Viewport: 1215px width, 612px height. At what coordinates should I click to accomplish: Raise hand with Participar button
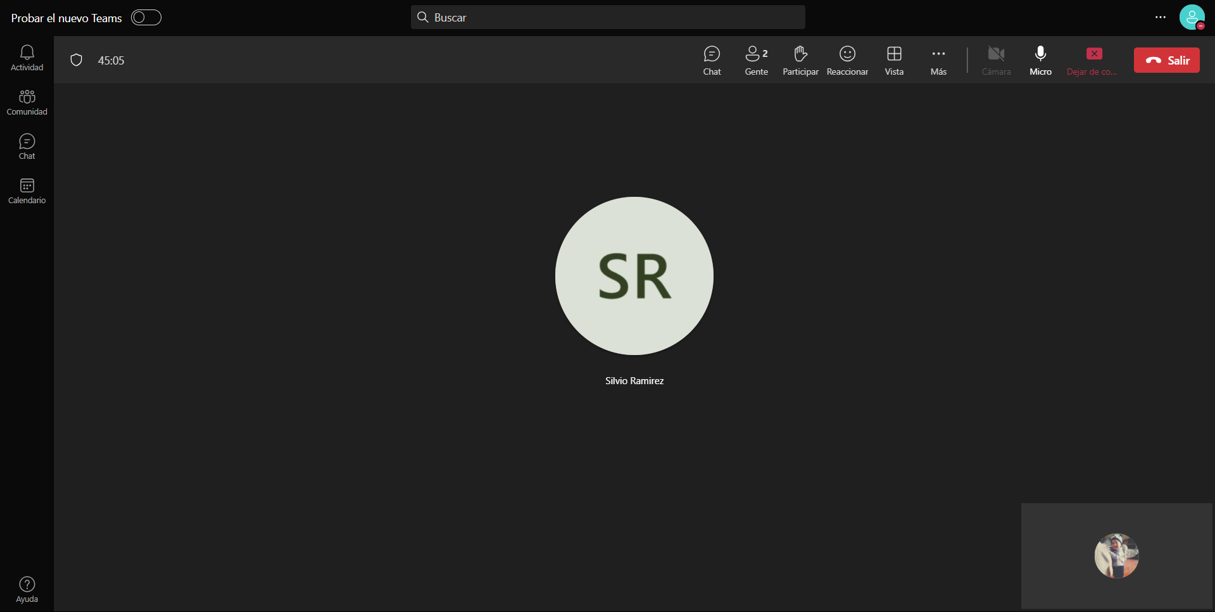[800, 61]
